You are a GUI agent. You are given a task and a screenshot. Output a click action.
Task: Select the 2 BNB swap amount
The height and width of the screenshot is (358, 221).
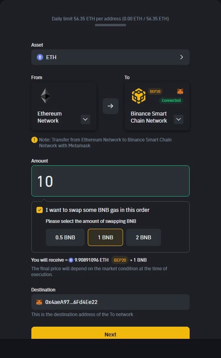[x=143, y=237]
